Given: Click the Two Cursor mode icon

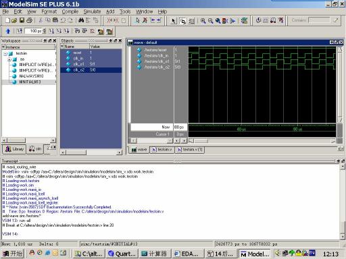Looking at the screenshot, I should coord(191,21).
